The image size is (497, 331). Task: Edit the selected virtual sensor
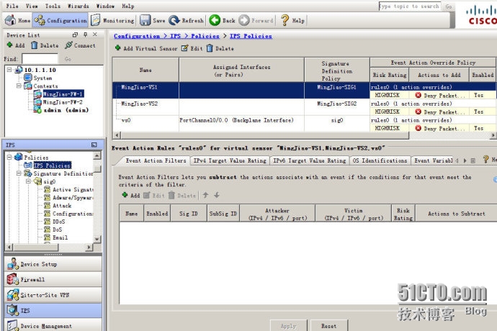click(192, 48)
